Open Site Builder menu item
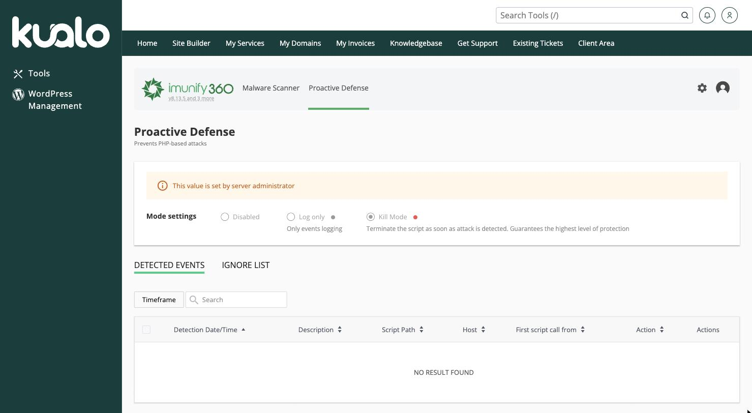 (x=191, y=43)
